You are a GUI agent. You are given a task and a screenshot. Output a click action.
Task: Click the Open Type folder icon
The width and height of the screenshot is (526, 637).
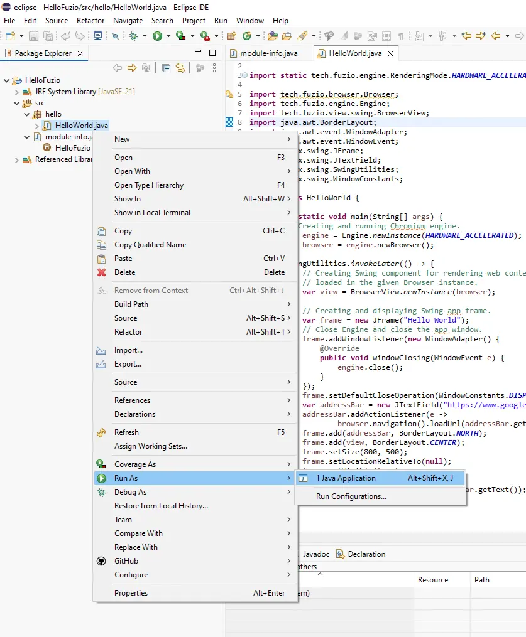pyautogui.click(x=273, y=36)
